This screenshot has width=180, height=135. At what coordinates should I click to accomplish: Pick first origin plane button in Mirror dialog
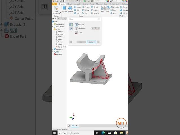[93, 28]
